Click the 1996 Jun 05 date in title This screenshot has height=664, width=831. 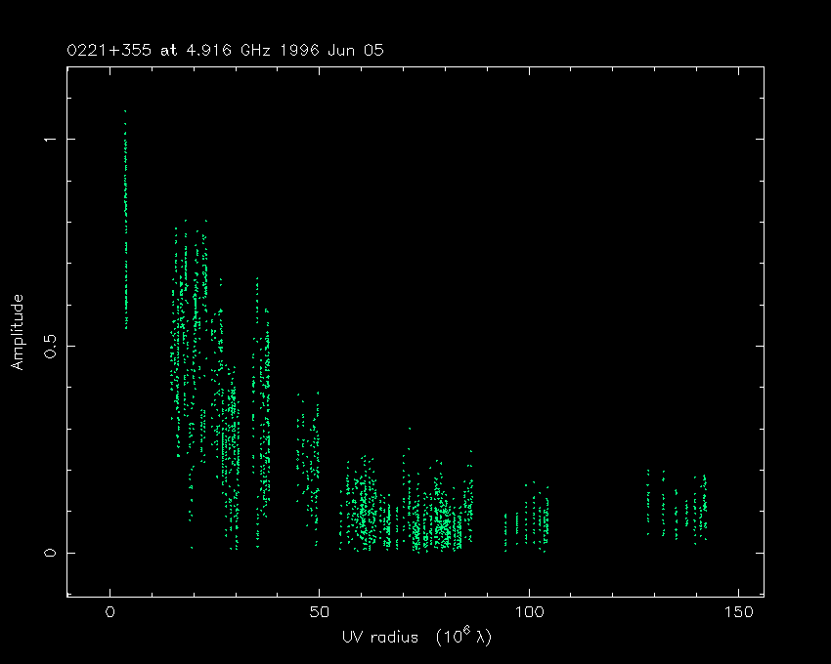pyautogui.click(x=328, y=50)
